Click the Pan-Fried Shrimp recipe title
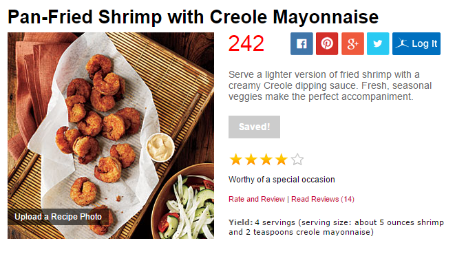 point(193,17)
